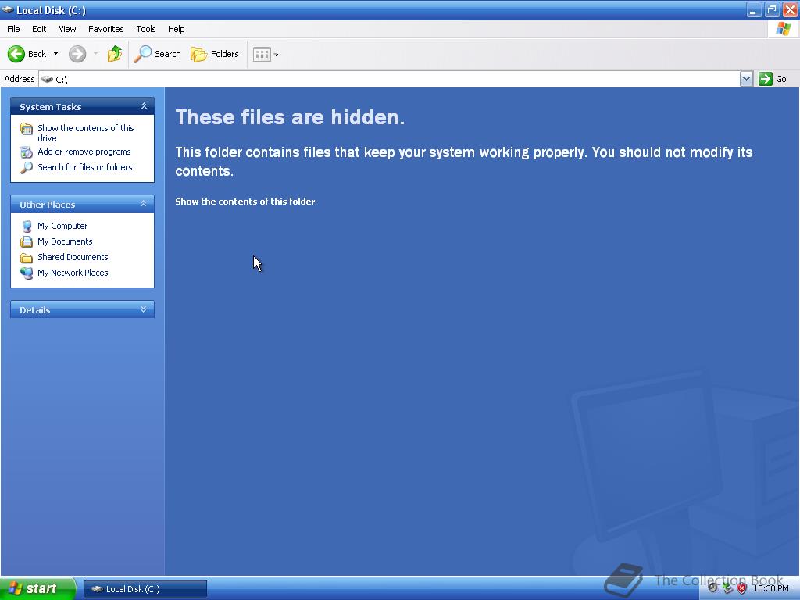Restore down the Local Disk window

click(x=771, y=9)
